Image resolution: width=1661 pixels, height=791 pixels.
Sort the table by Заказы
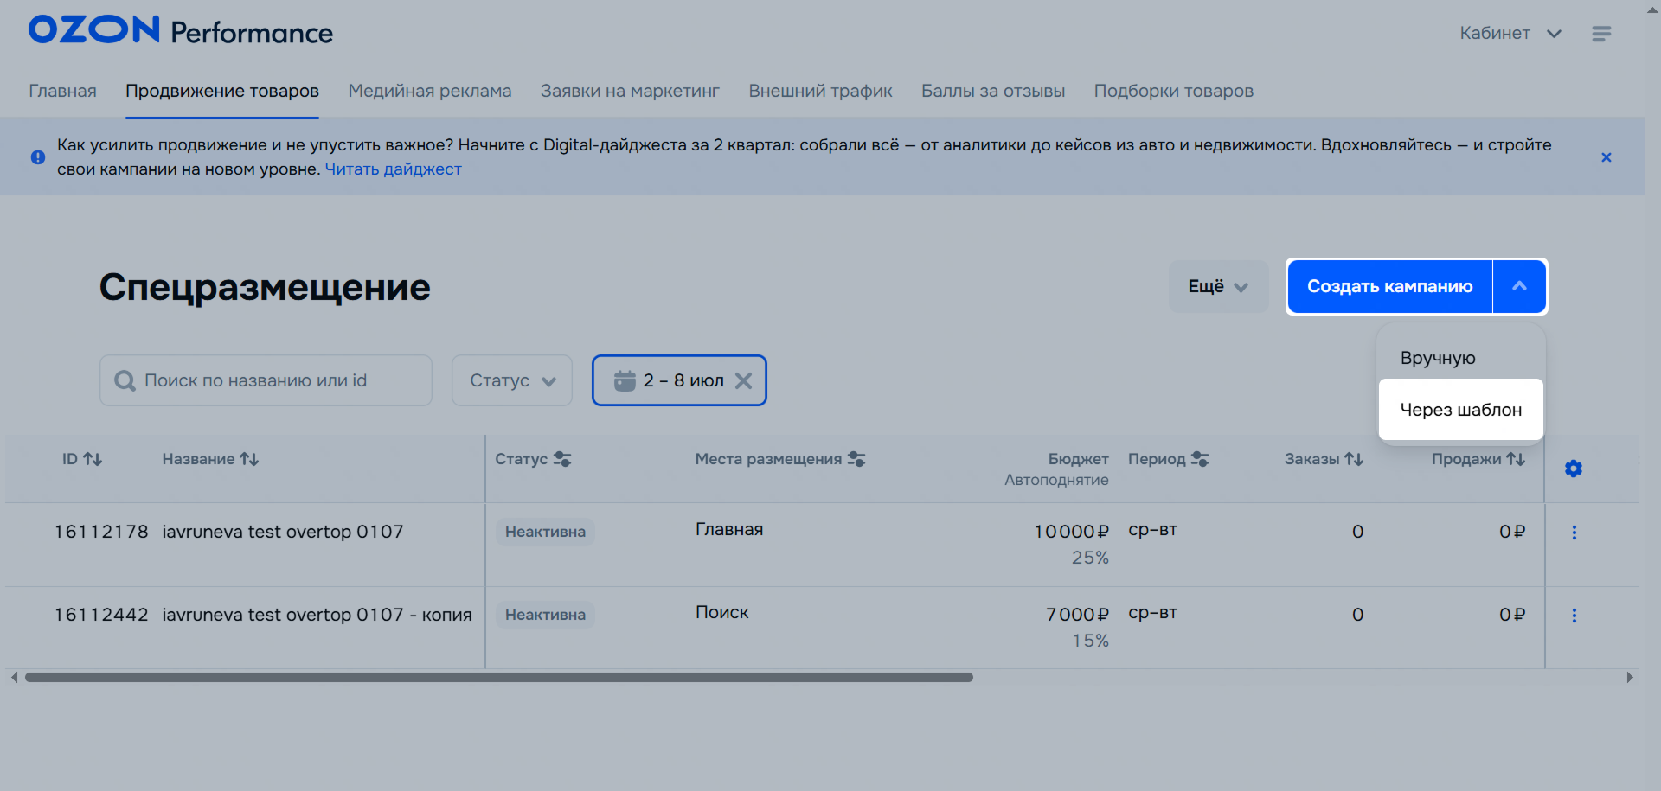point(1354,459)
